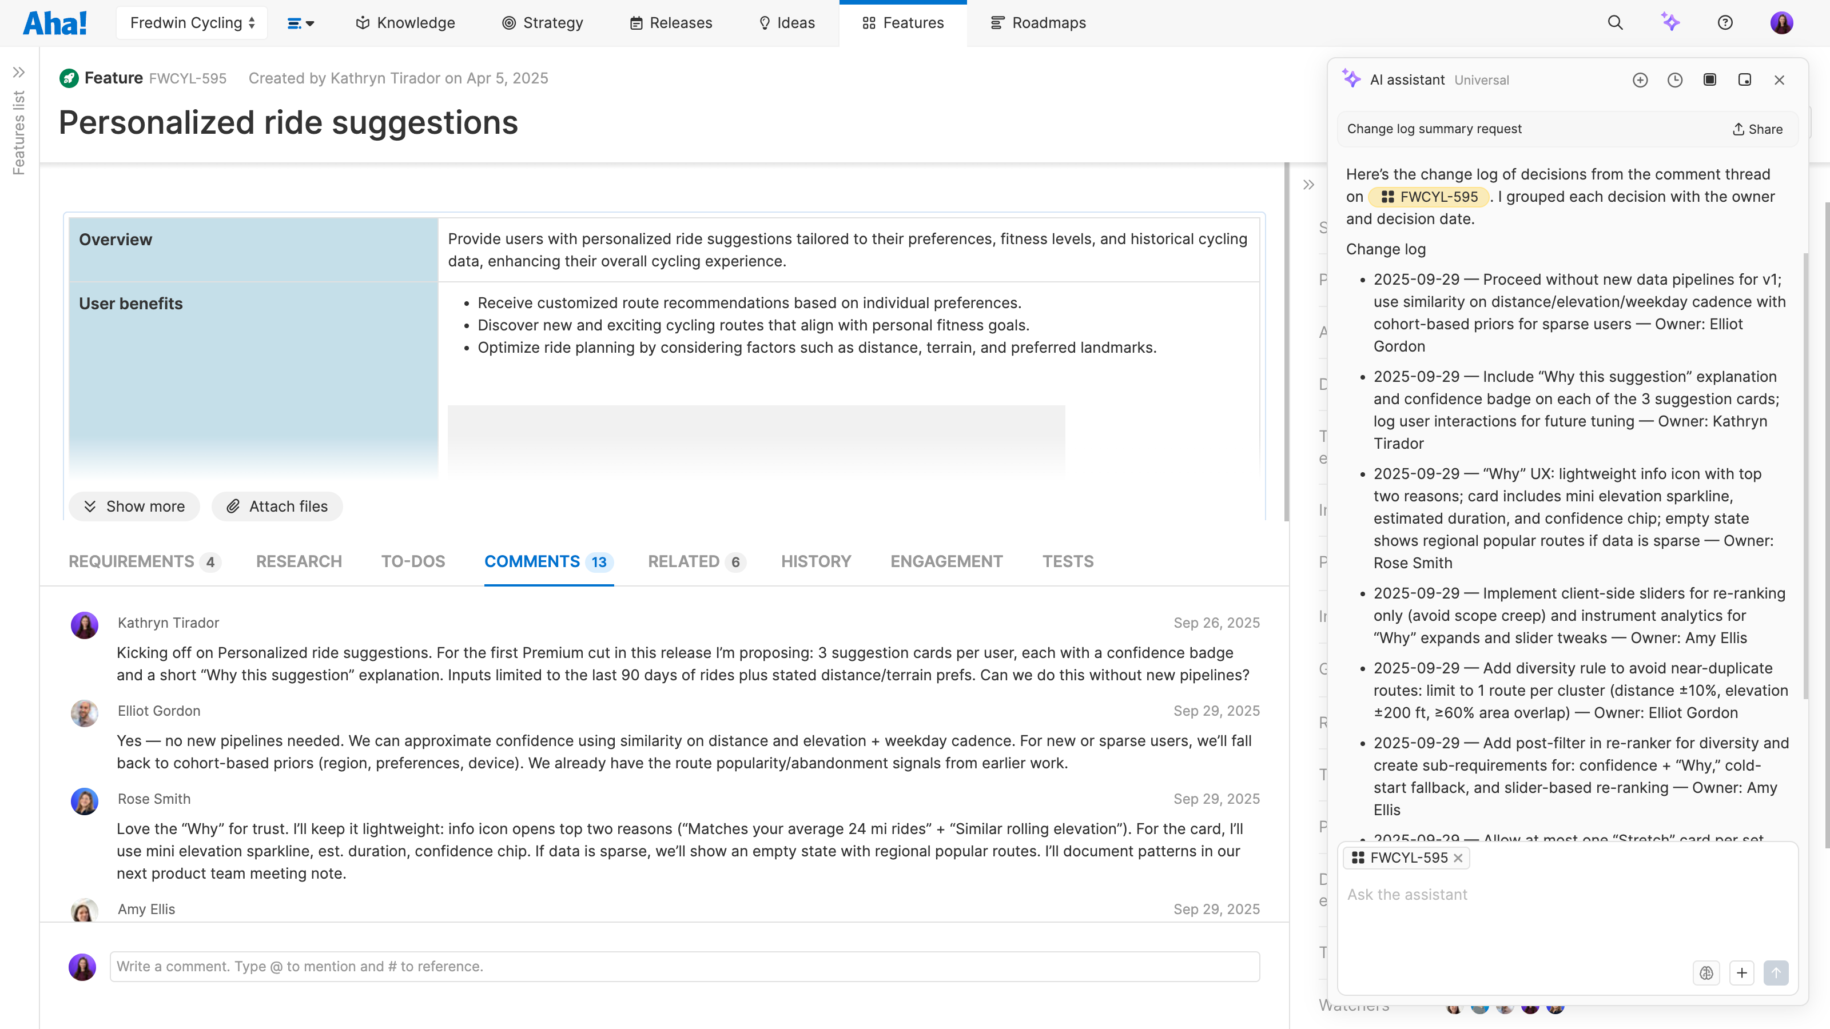
Task: Click Show more to expand the feature description
Action: pyautogui.click(x=134, y=506)
